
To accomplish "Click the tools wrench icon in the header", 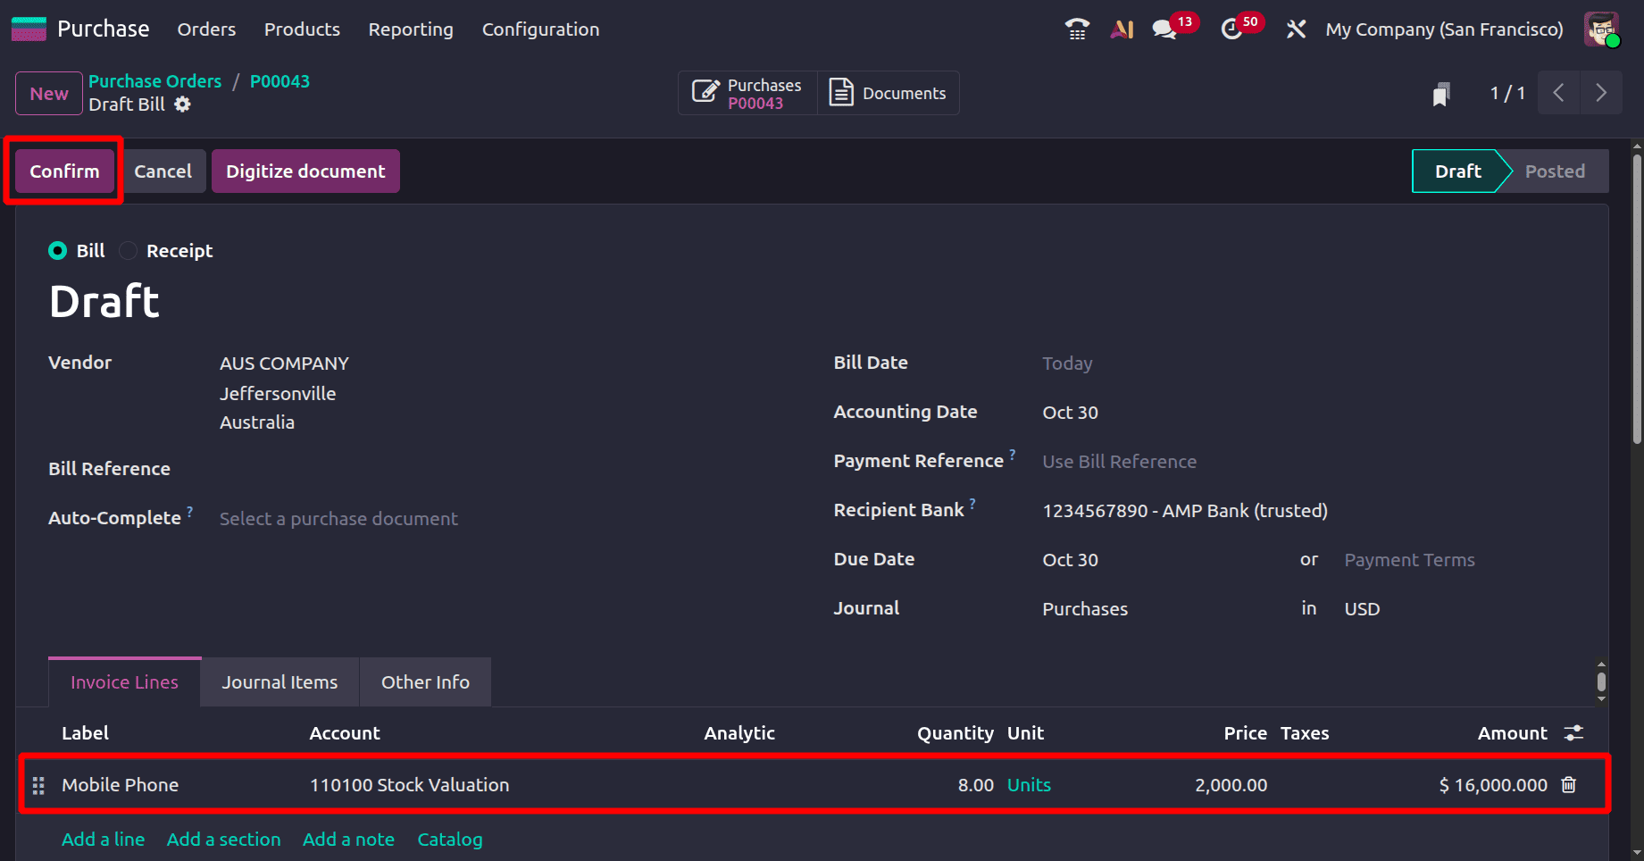I will coord(1296,29).
